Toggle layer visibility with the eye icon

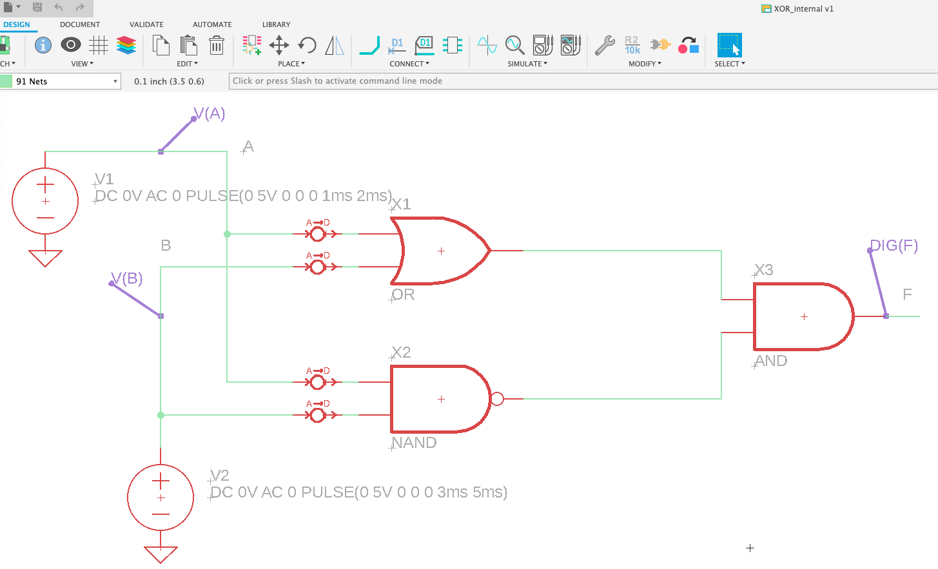tap(71, 45)
